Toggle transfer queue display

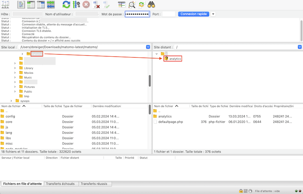[51, 5]
